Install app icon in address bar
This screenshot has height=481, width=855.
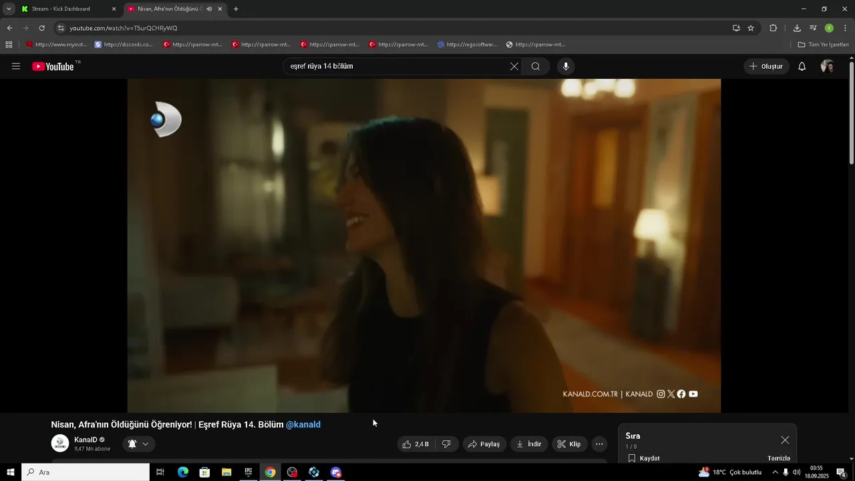tap(736, 28)
